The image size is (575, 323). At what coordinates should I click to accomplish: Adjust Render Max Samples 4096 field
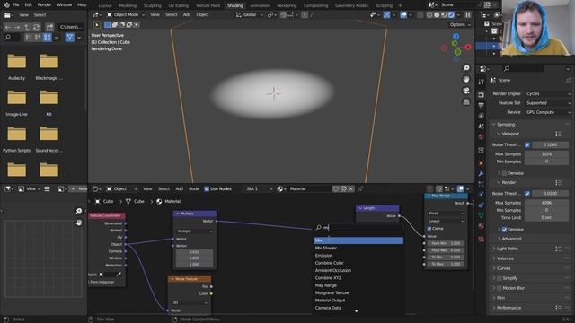coord(546,203)
